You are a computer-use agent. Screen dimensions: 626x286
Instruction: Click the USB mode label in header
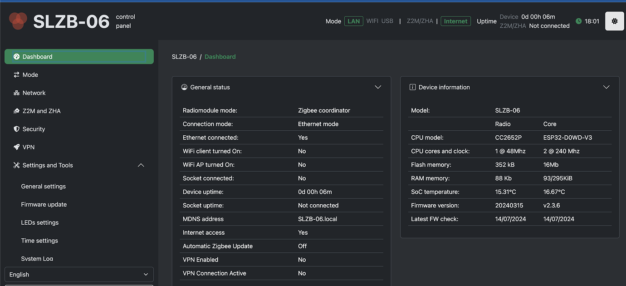[387, 21]
